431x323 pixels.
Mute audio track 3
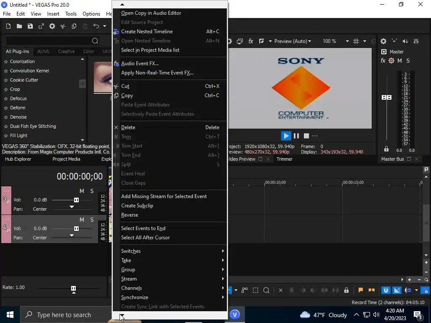click(82, 191)
